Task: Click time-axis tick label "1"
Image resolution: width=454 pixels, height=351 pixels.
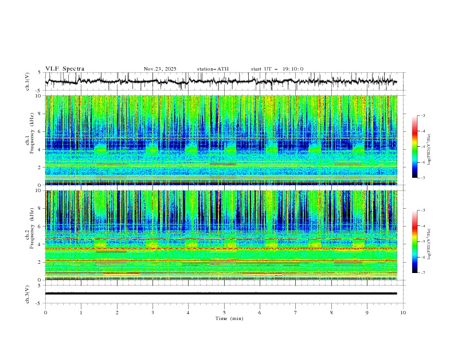Action: pyautogui.click(x=81, y=313)
